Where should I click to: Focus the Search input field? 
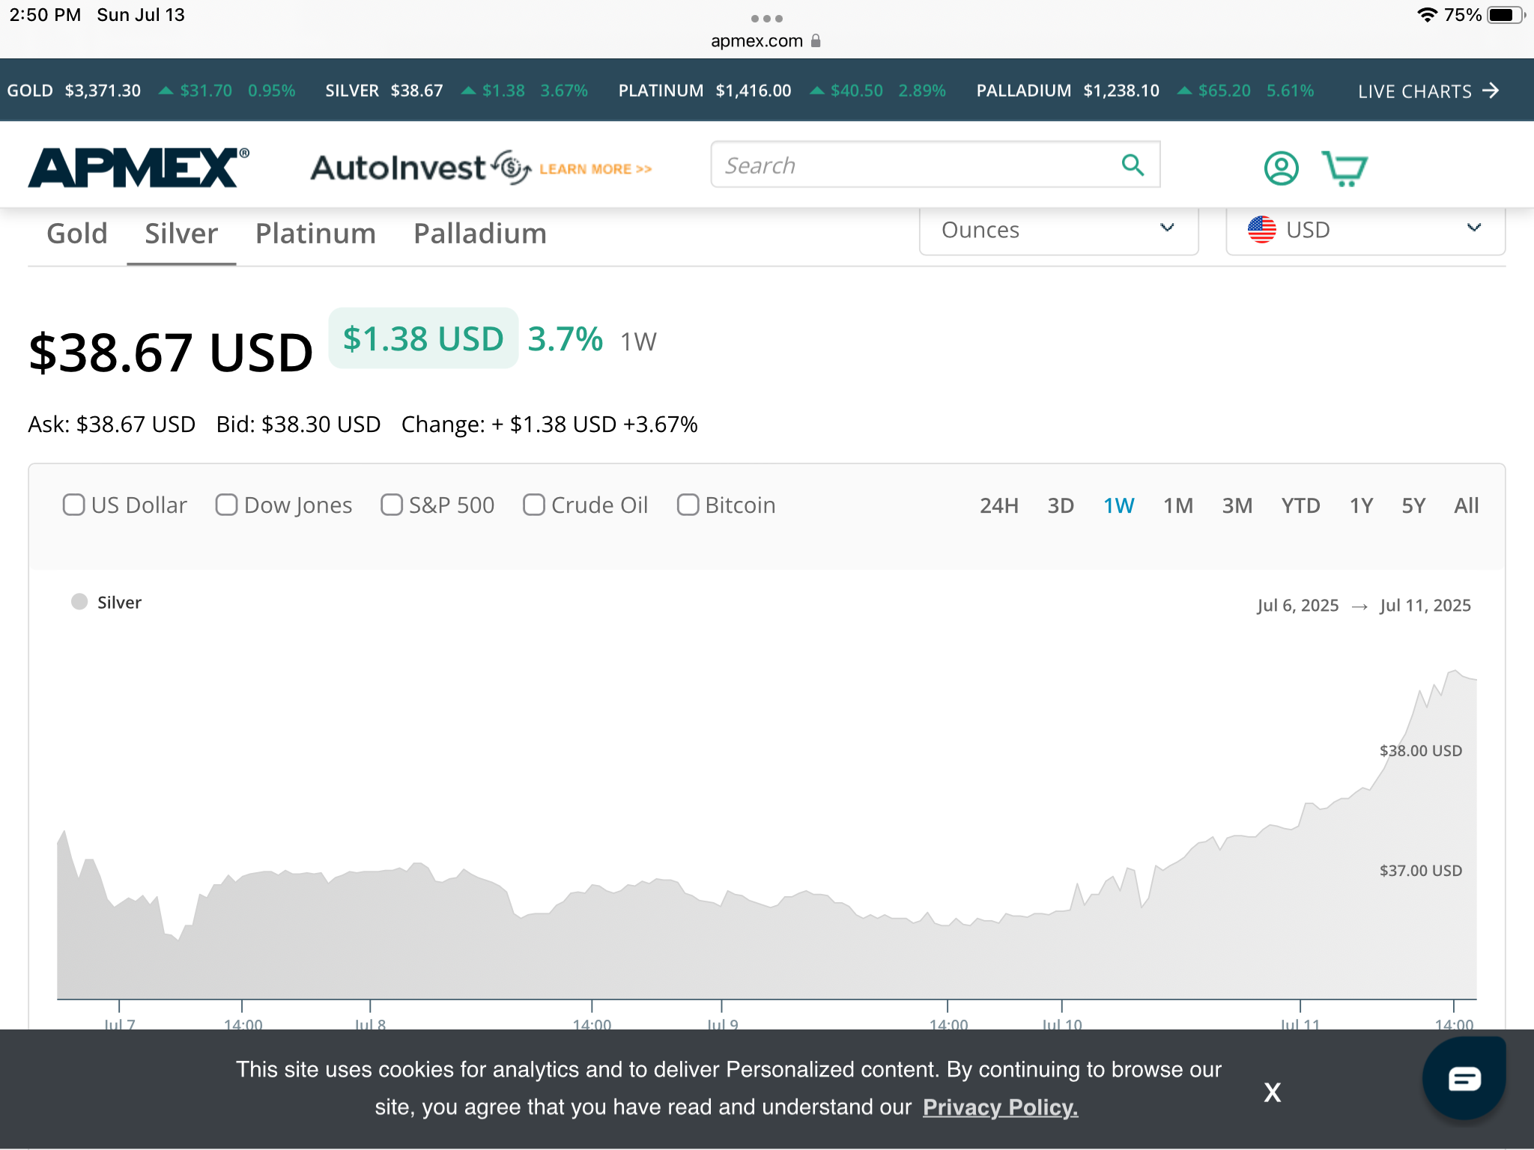[x=935, y=165]
